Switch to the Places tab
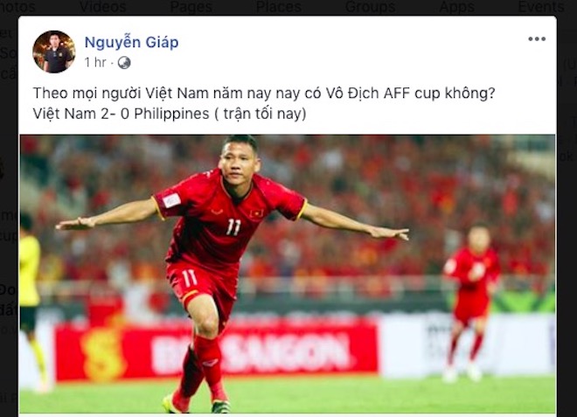Image resolution: width=577 pixels, height=417 pixels. click(x=279, y=7)
